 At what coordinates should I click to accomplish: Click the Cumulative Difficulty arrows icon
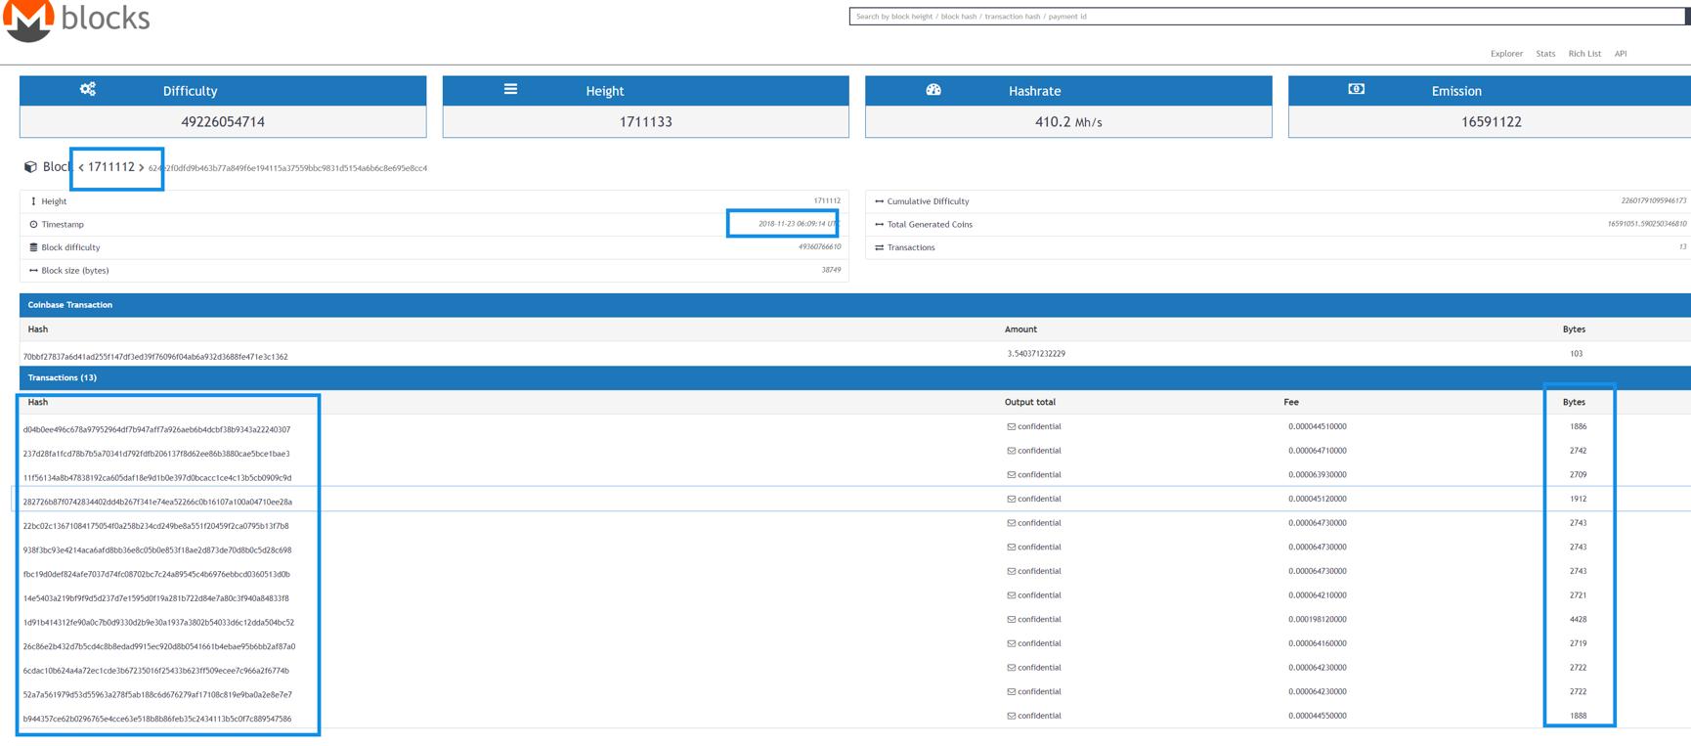(x=880, y=201)
